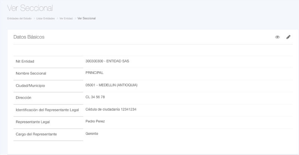Click Ver Seccional breadcrumb item
This screenshot has width=299, height=155.
[86, 18]
